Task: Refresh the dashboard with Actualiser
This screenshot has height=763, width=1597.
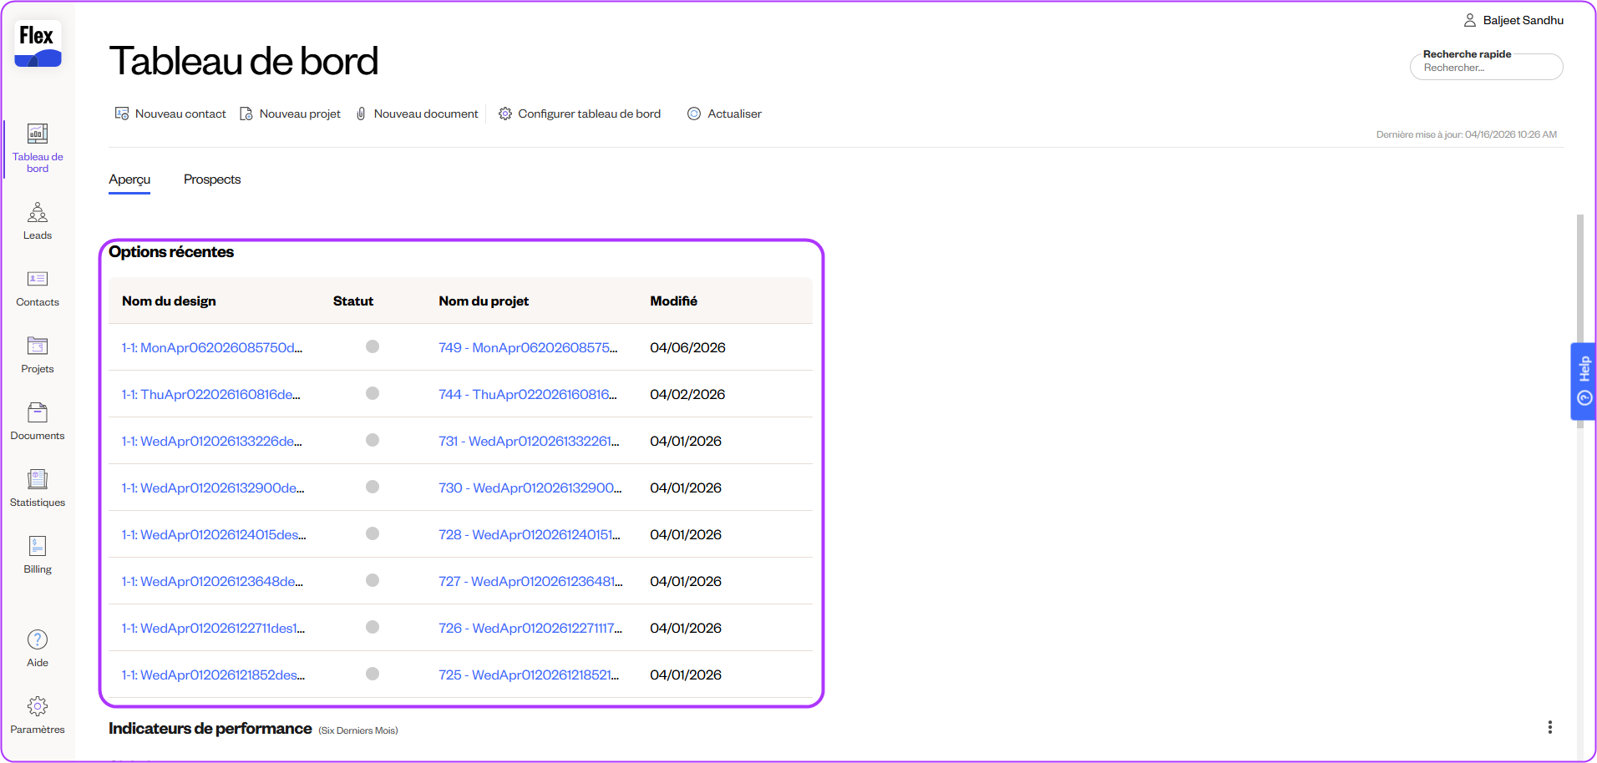Action: tap(724, 114)
